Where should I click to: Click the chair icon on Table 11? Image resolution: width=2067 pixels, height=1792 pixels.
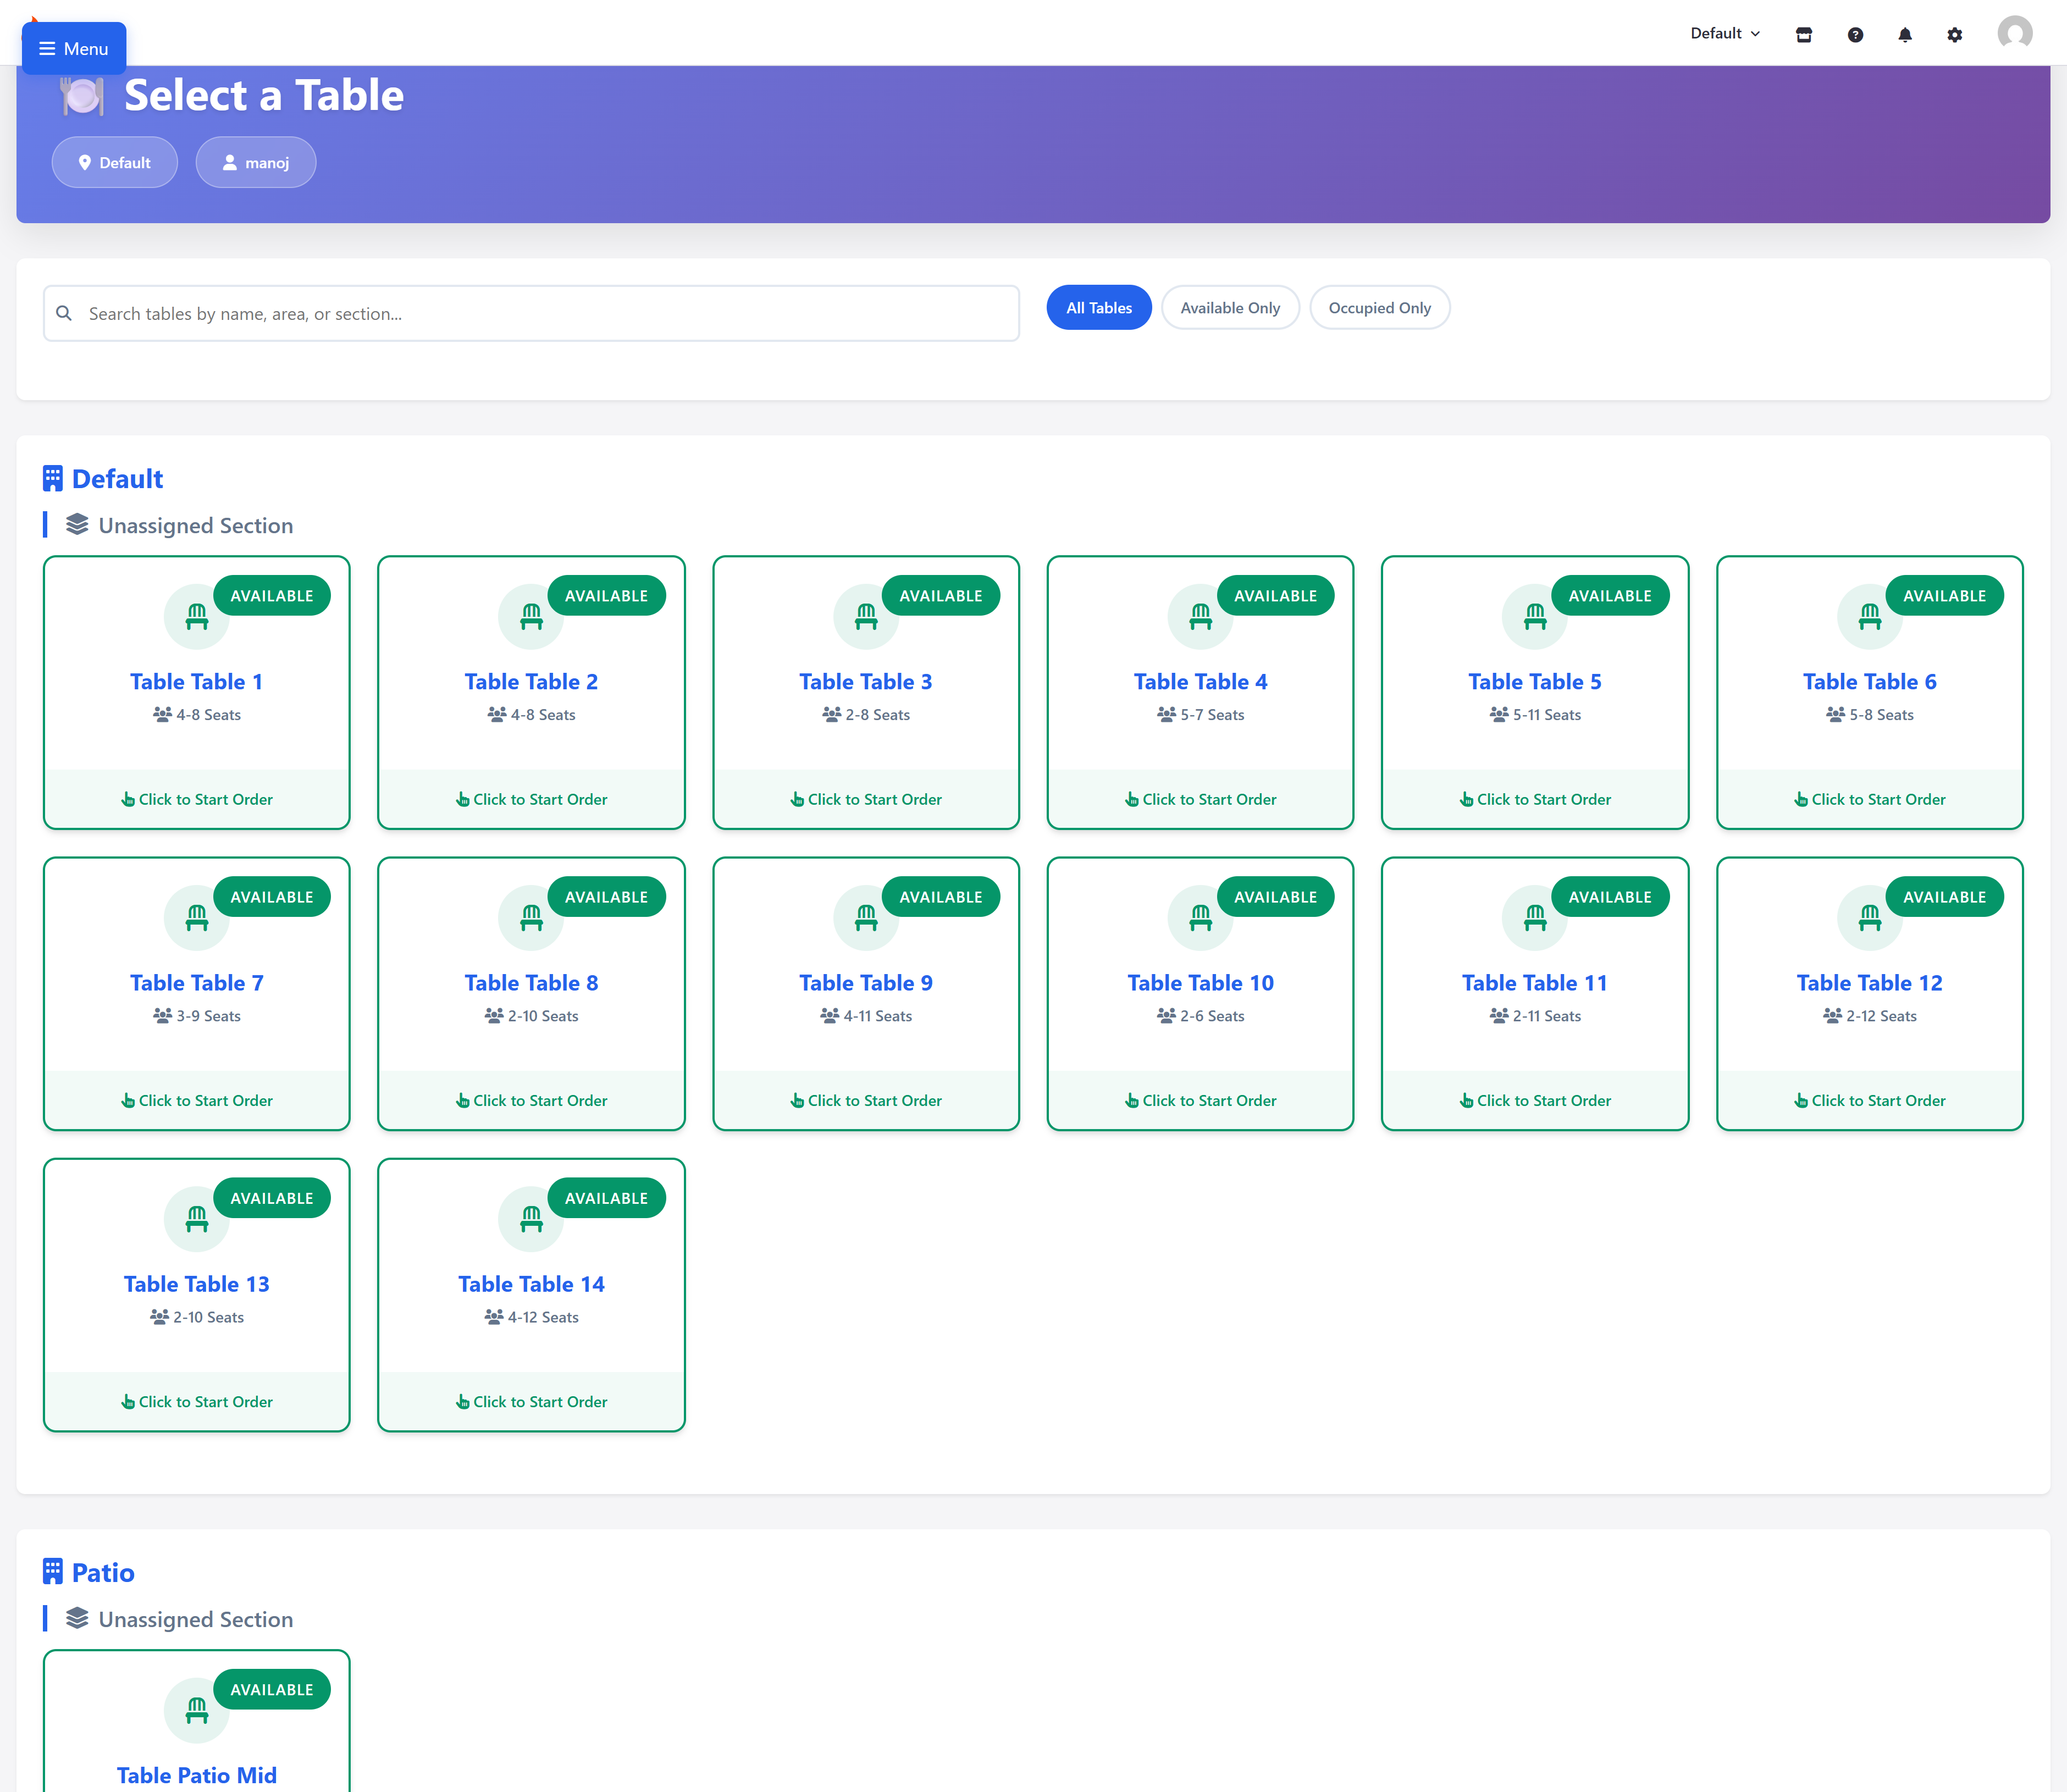point(1535,918)
